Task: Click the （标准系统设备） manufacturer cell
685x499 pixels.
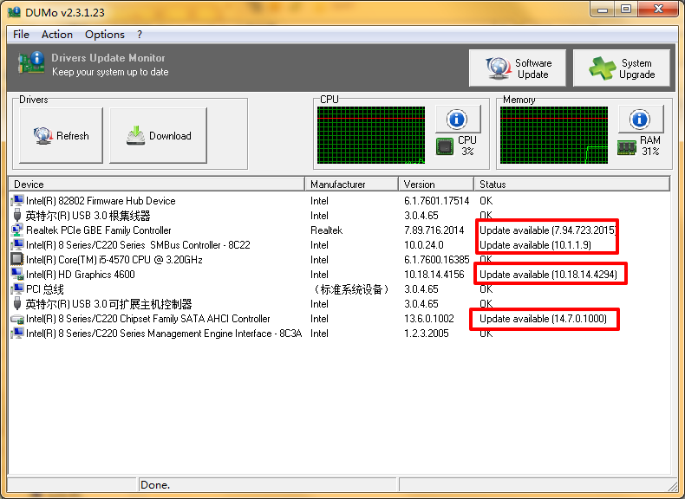Action: click(x=351, y=289)
